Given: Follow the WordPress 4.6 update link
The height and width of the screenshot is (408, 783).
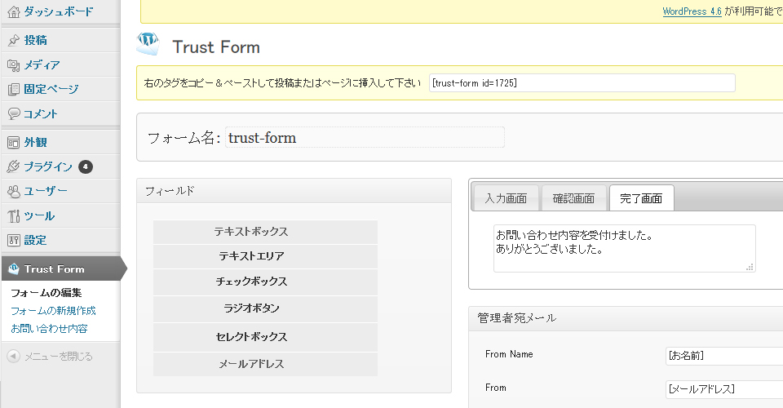Looking at the screenshot, I should pyautogui.click(x=692, y=11).
